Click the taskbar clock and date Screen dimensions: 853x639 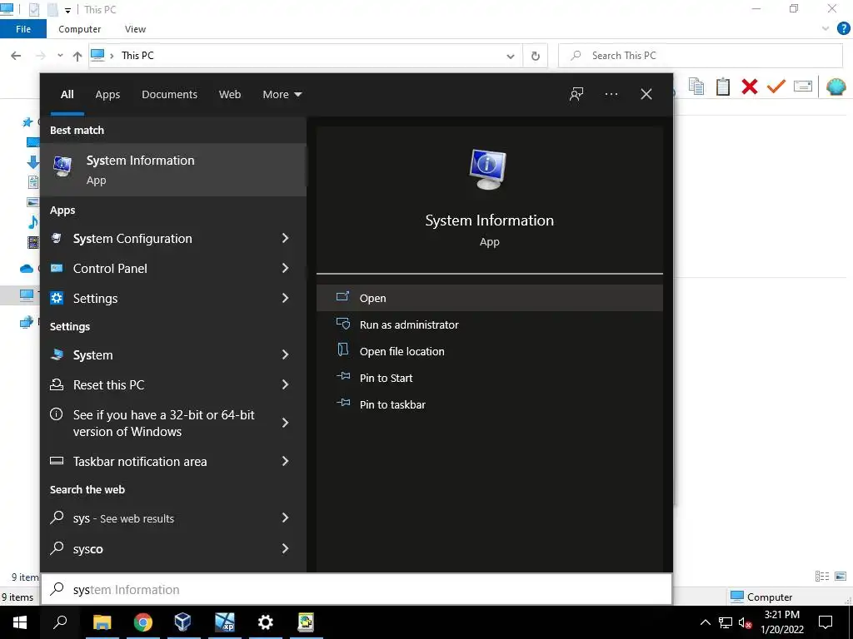pos(781,622)
